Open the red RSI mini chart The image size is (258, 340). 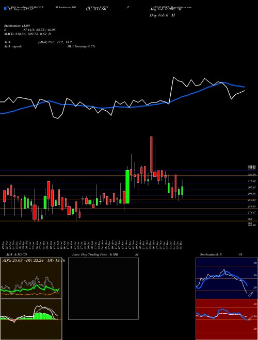(227, 319)
